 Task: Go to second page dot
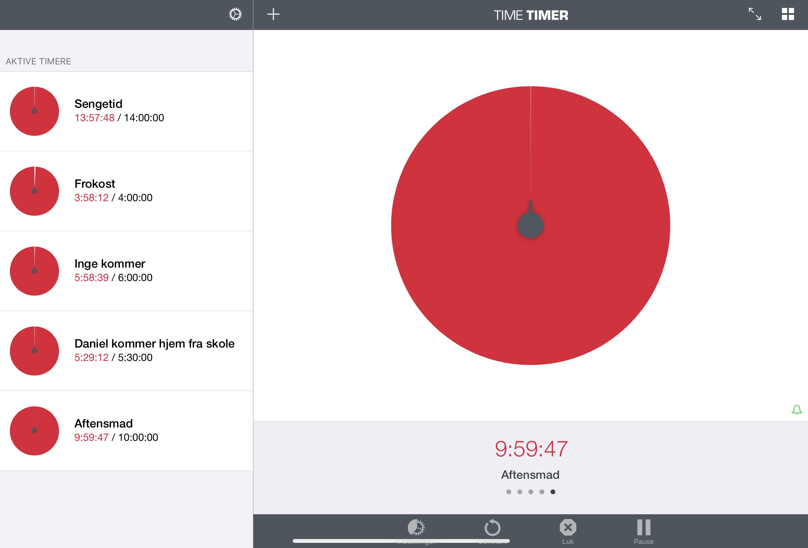[520, 492]
